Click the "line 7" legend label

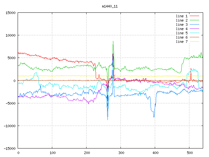(x=182, y=42)
